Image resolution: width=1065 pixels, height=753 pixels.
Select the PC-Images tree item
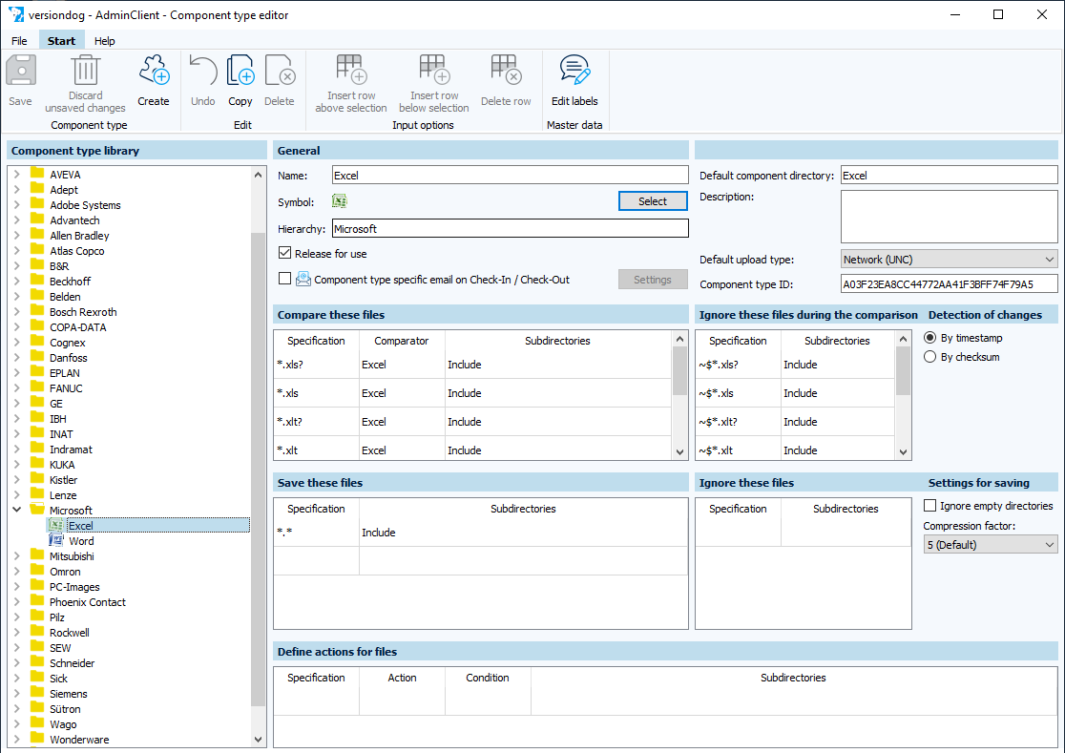74,587
